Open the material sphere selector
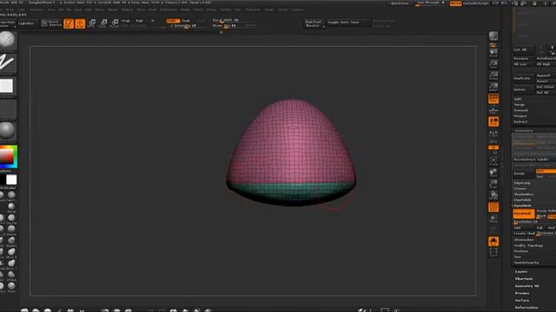Image resolution: width=556 pixels, height=312 pixels. (7, 130)
